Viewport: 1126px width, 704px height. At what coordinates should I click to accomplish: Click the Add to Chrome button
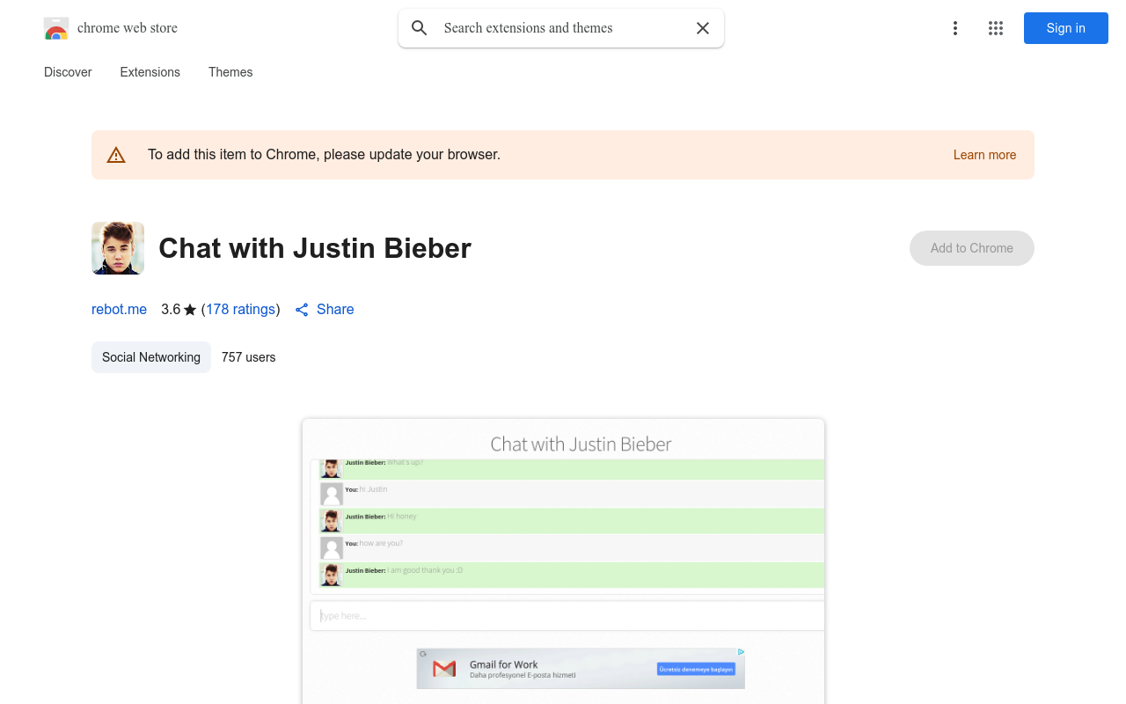(972, 248)
